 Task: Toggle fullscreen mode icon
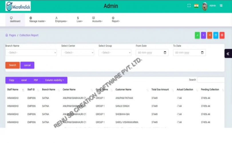click(x=189, y=6)
